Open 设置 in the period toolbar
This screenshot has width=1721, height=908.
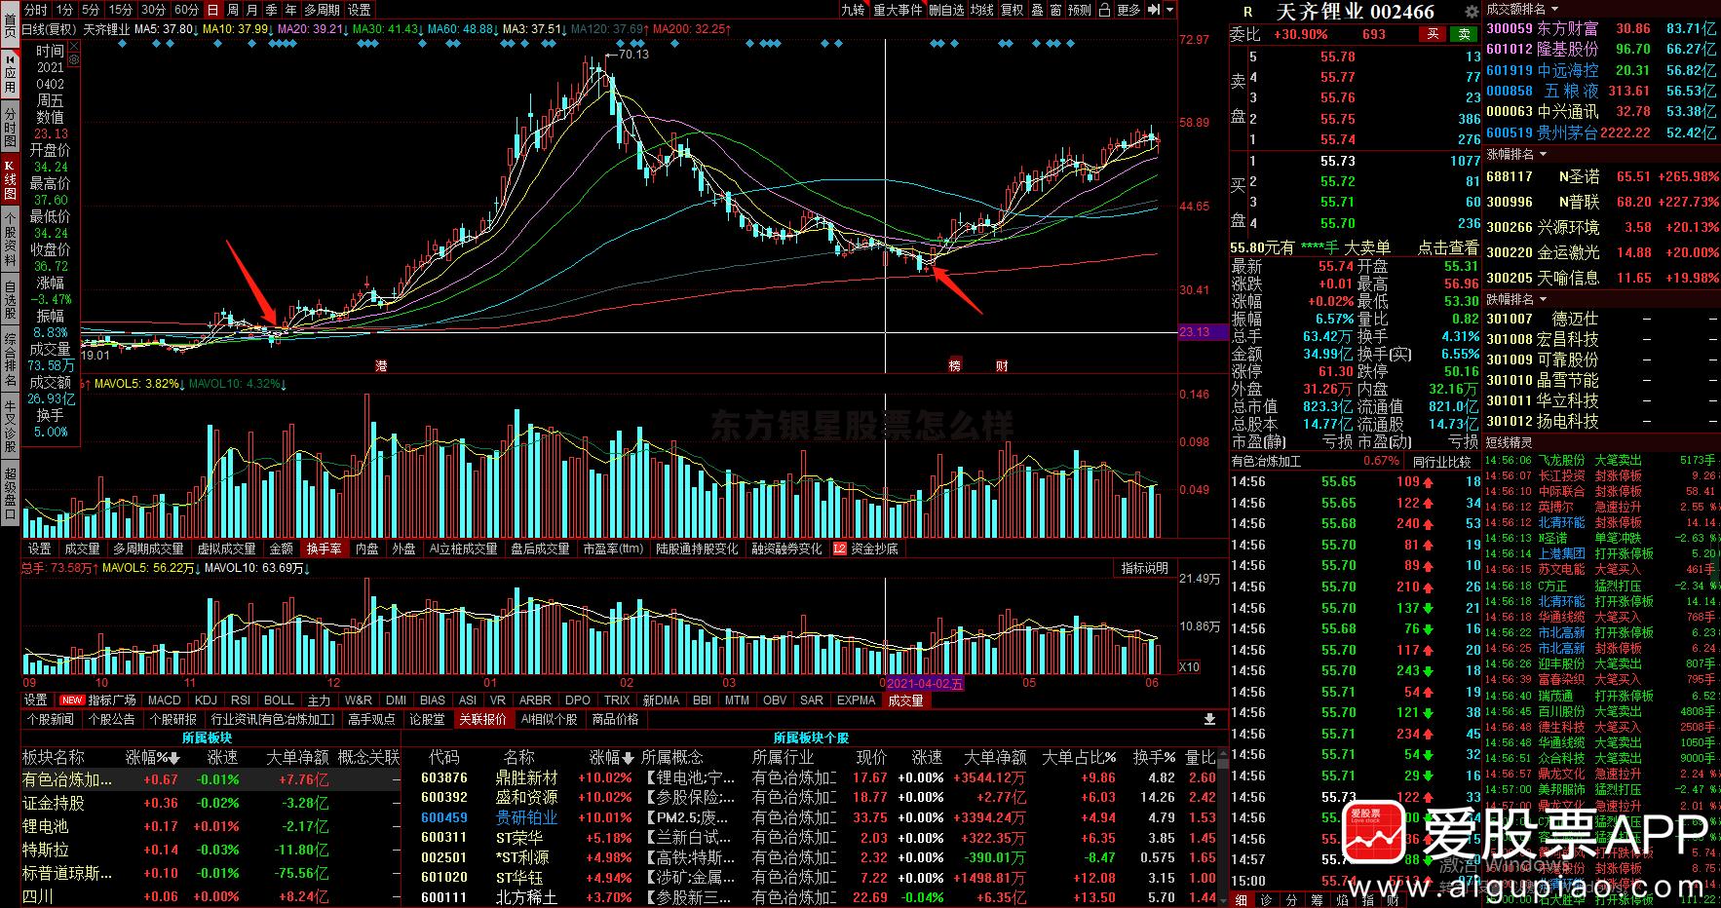[x=360, y=10]
